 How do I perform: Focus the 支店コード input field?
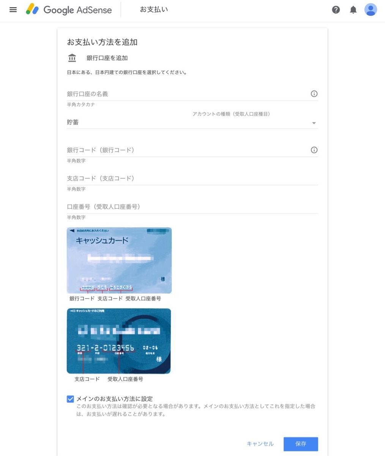pyautogui.click(x=192, y=179)
